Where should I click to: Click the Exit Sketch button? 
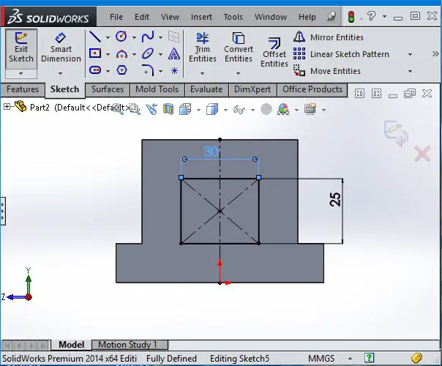pyautogui.click(x=21, y=48)
